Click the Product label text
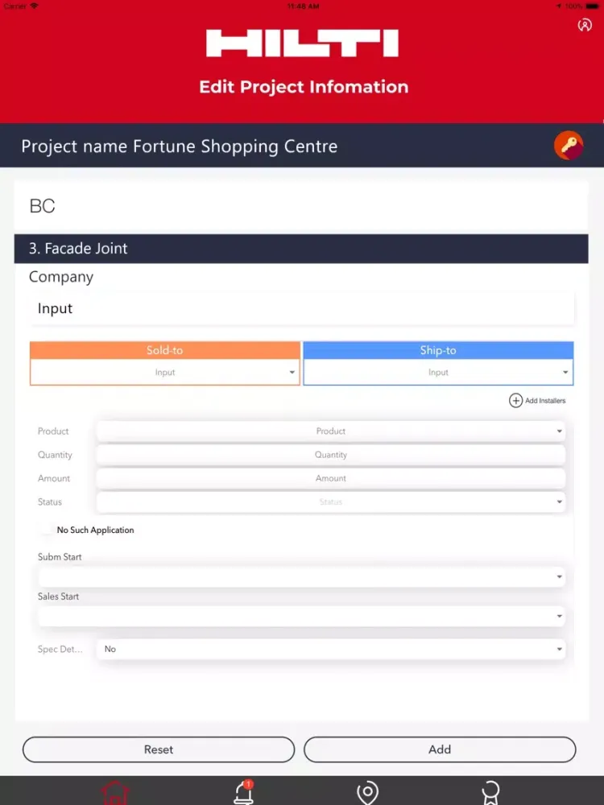The width and height of the screenshot is (604, 805). coord(53,431)
